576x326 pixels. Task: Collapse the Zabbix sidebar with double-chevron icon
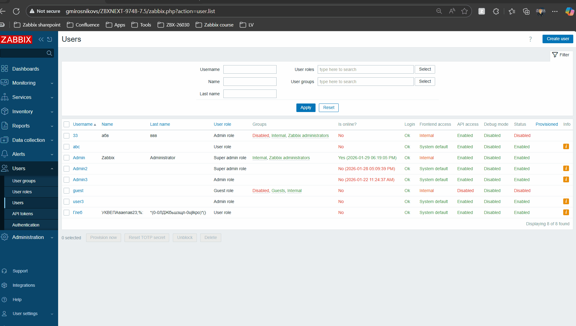click(41, 39)
